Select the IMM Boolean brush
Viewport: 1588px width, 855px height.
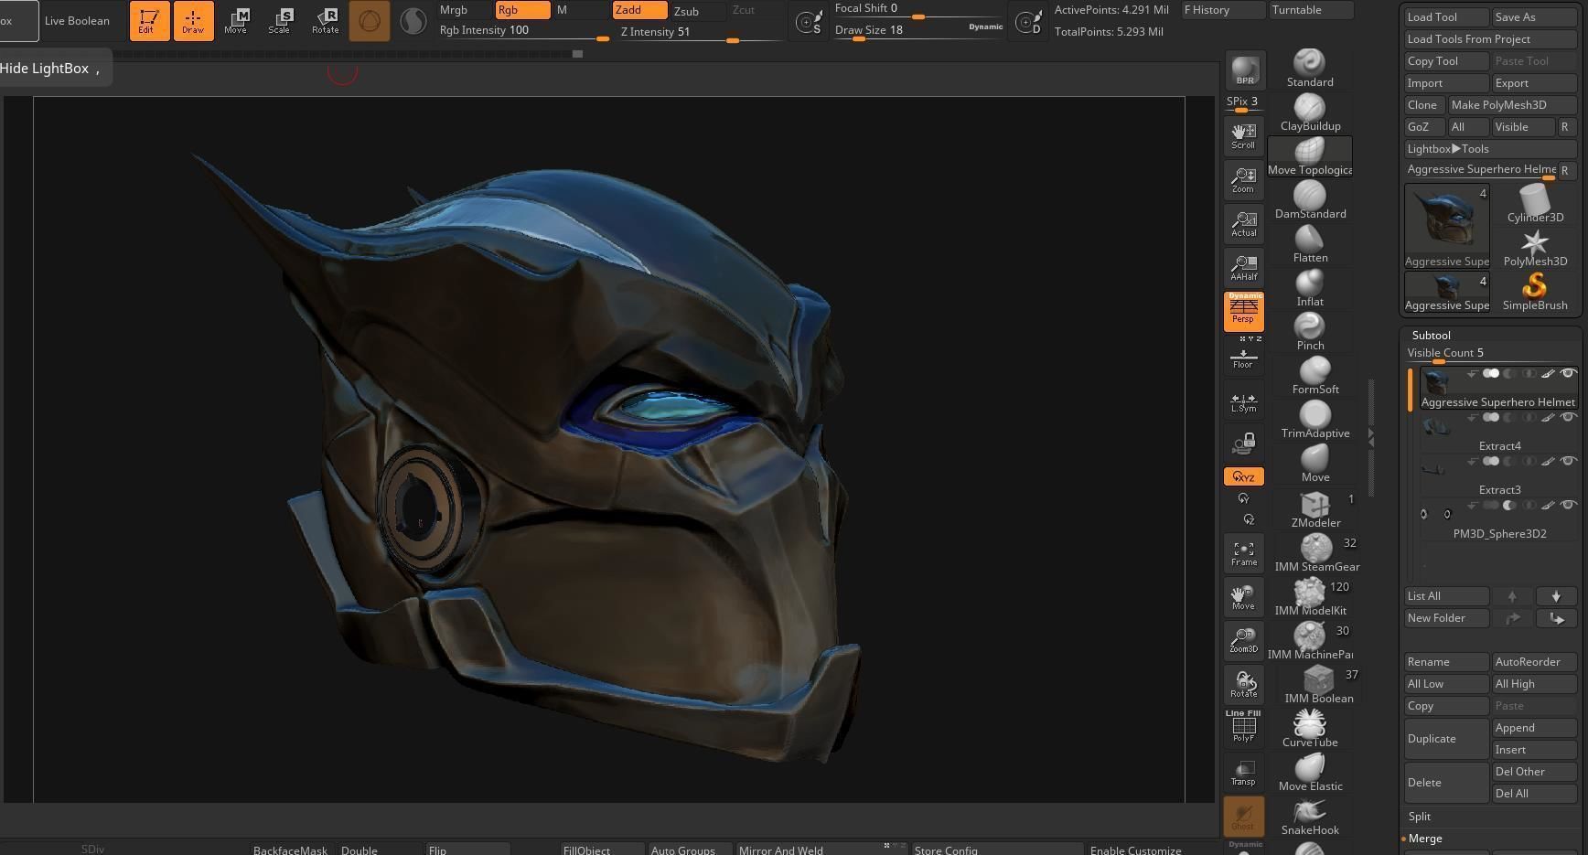click(1317, 686)
